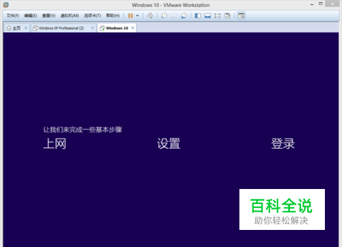Close the 主页 home tab
Screen dimensions: 342x247
click(x=26, y=28)
